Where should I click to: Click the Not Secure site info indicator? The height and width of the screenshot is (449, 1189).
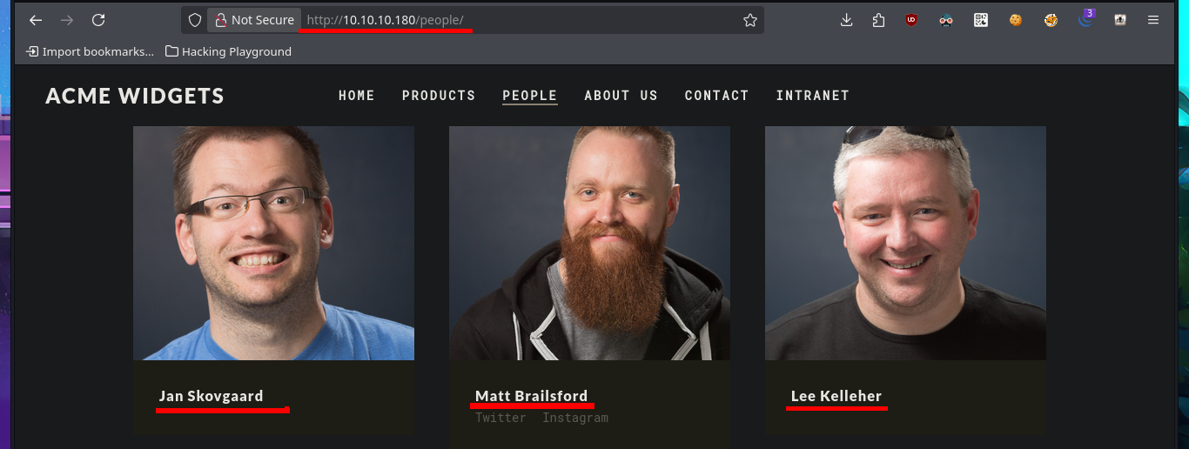pos(254,20)
